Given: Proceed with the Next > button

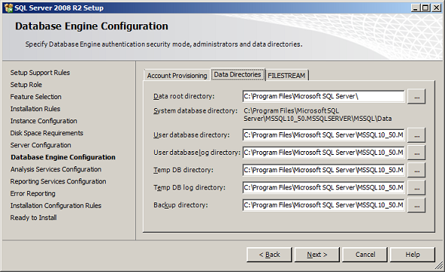Looking at the screenshot, I should (317, 255).
